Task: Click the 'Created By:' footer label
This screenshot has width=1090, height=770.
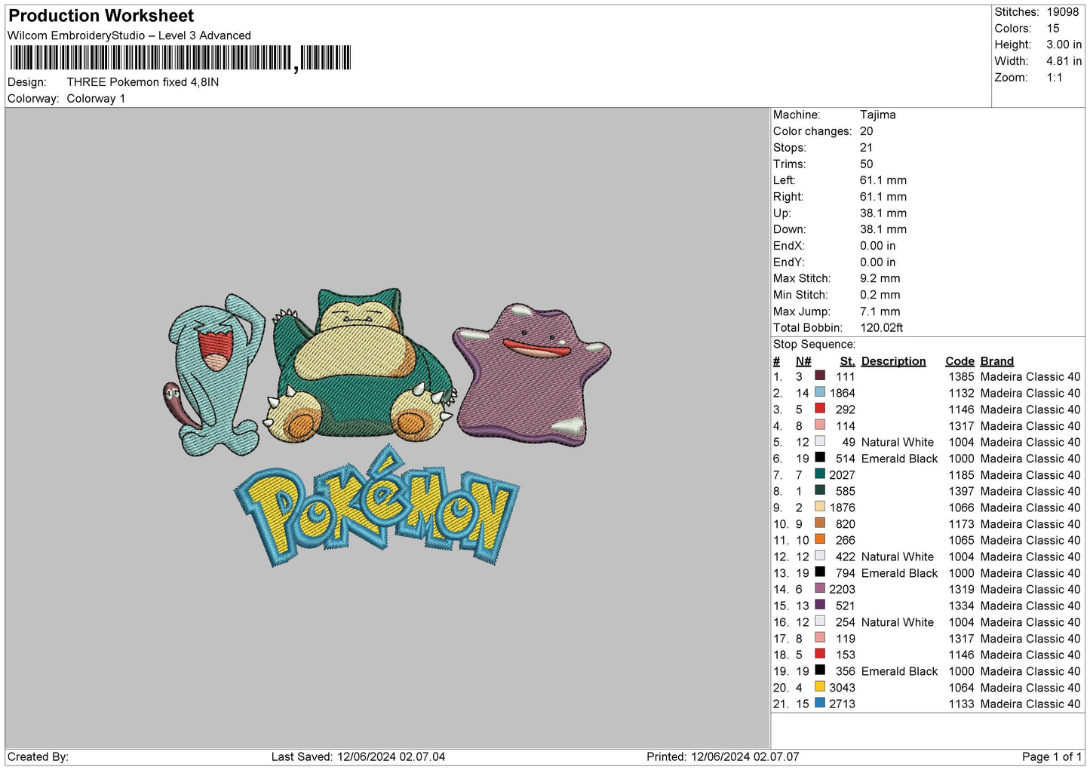Action: pyautogui.click(x=38, y=756)
